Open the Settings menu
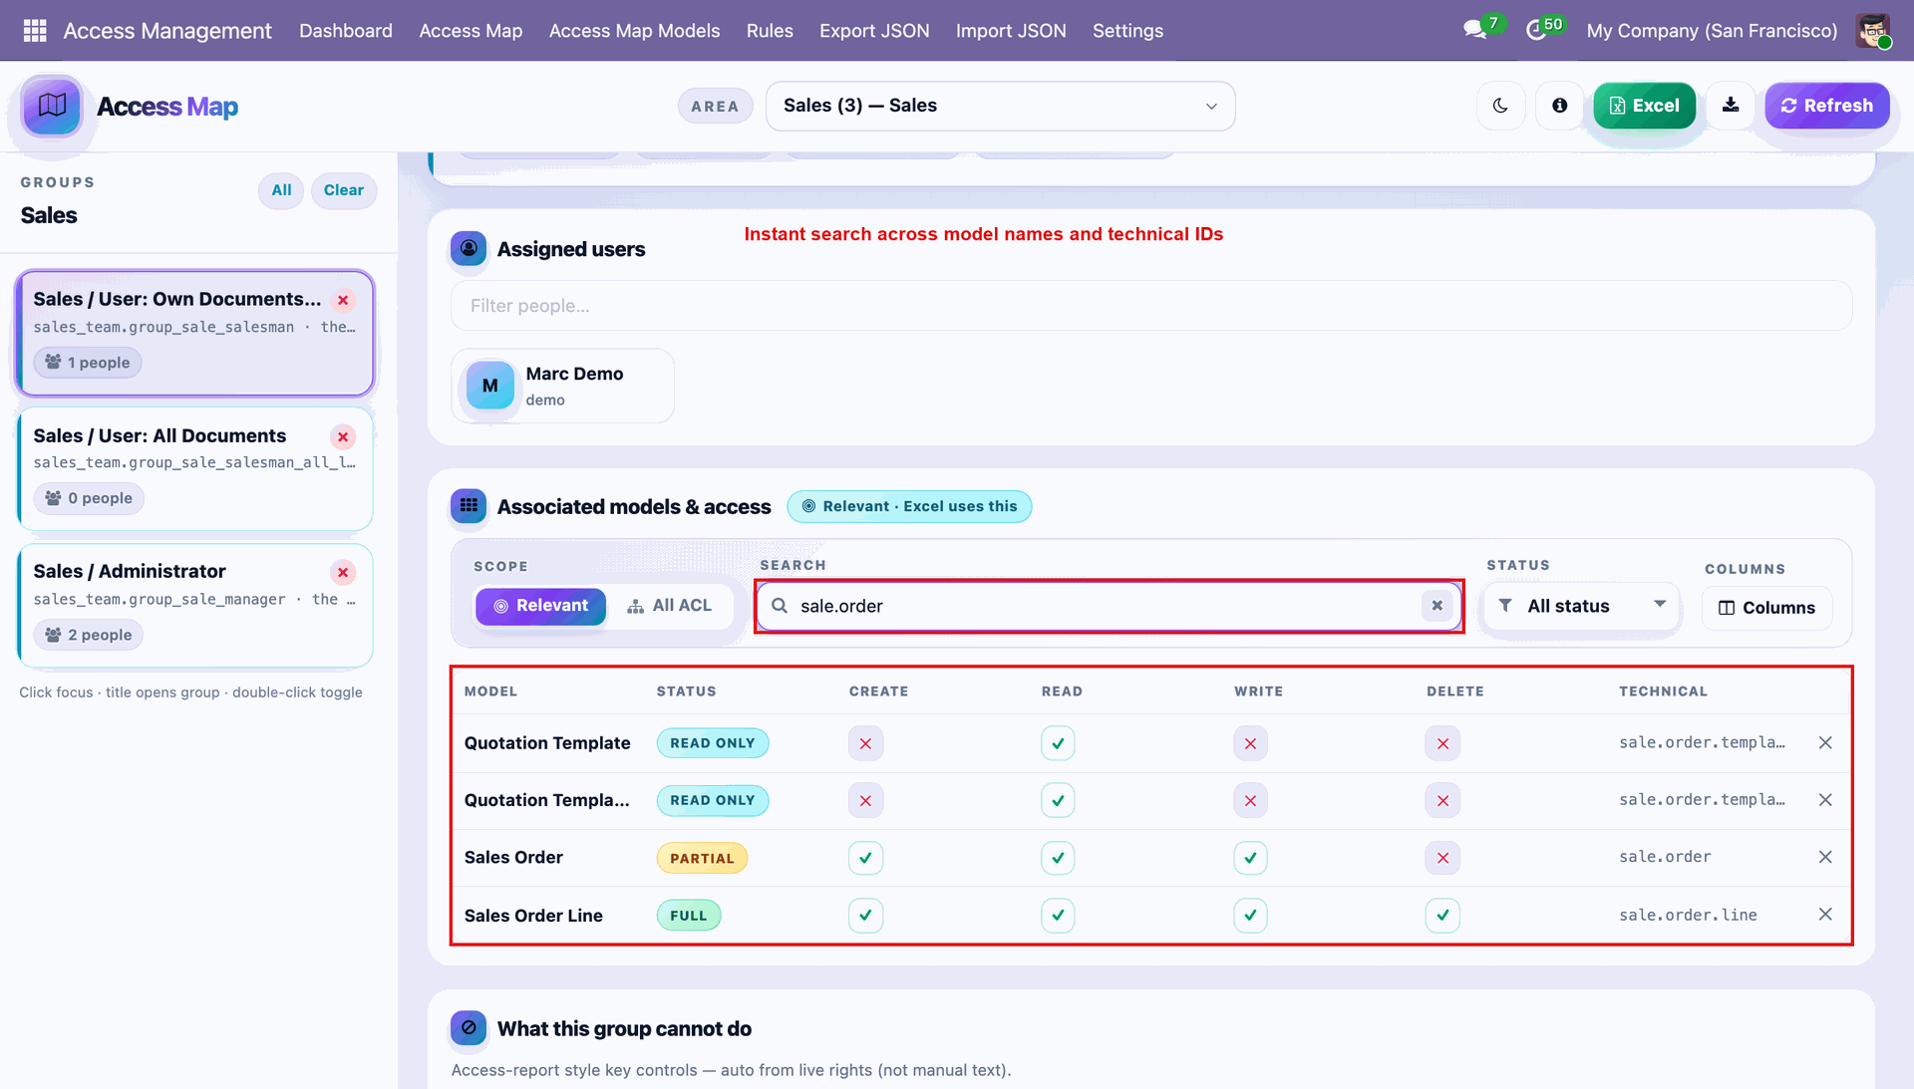Image resolution: width=1914 pixels, height=1089 pixels. [1127, 31]
